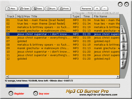Click the New button with page icon
The height and width of the screenshot is (99, 132).
pyautogui.click(x=11, y=8)
